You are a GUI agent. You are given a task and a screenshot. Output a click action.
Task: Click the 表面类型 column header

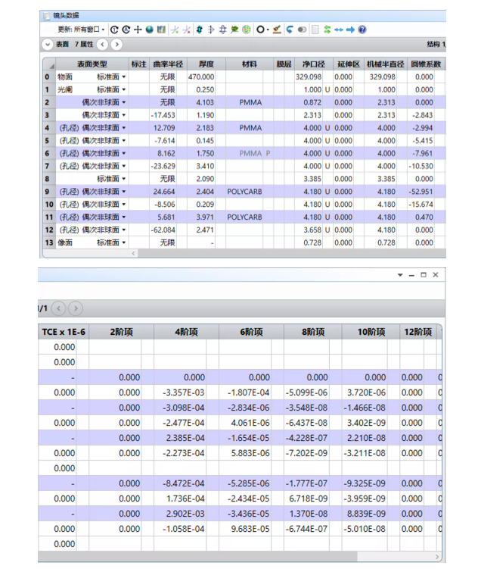pos(92,64)
